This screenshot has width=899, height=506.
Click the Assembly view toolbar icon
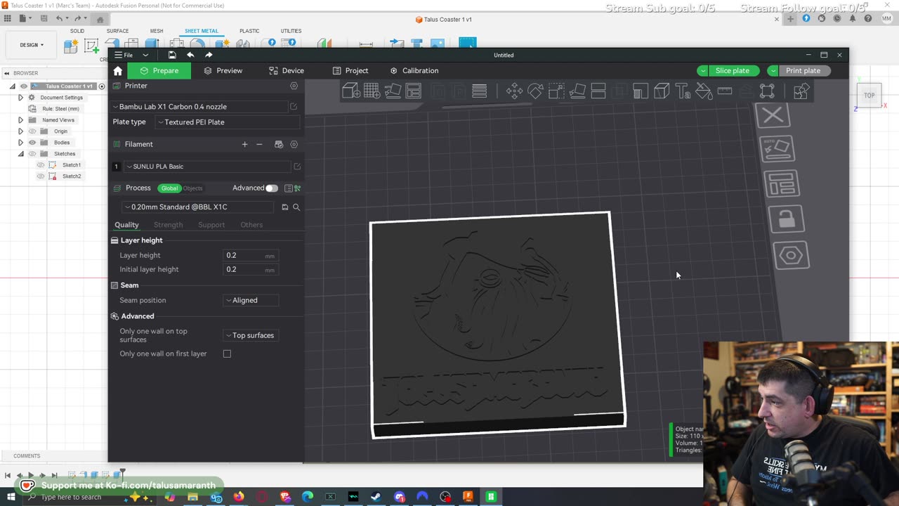[767, 91]
